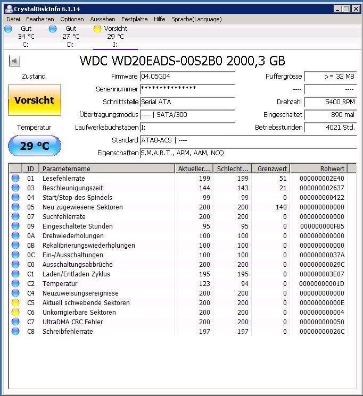The image size is (363, 396).
Task: Select raw value 000000000FB5
Action: pyautogui.click(x=322, y=226)
